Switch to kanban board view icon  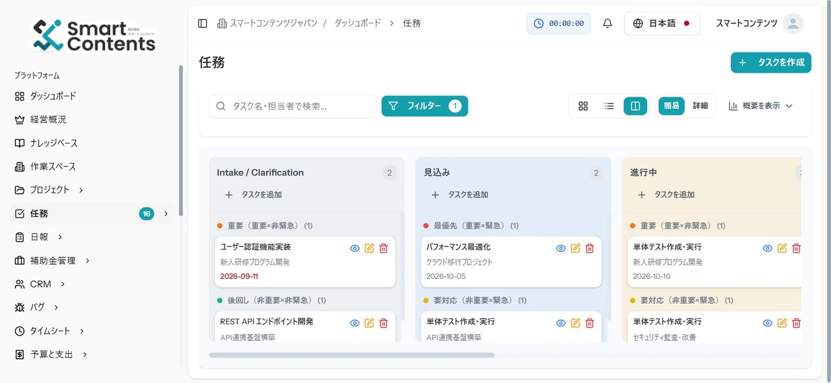[635, 106]
